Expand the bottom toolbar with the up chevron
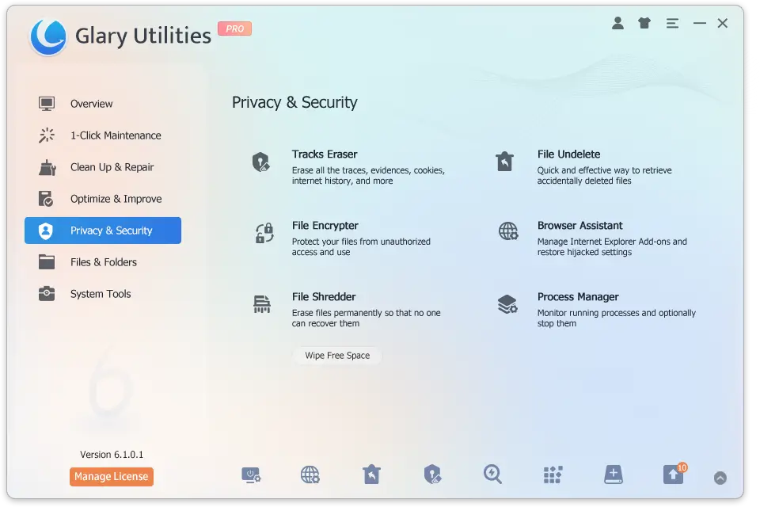This screenshot has height=507, width=760. 720,478
